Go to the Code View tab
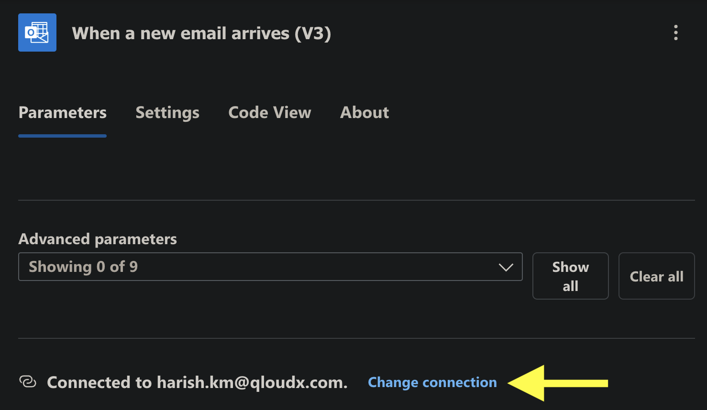 [270, 113]
